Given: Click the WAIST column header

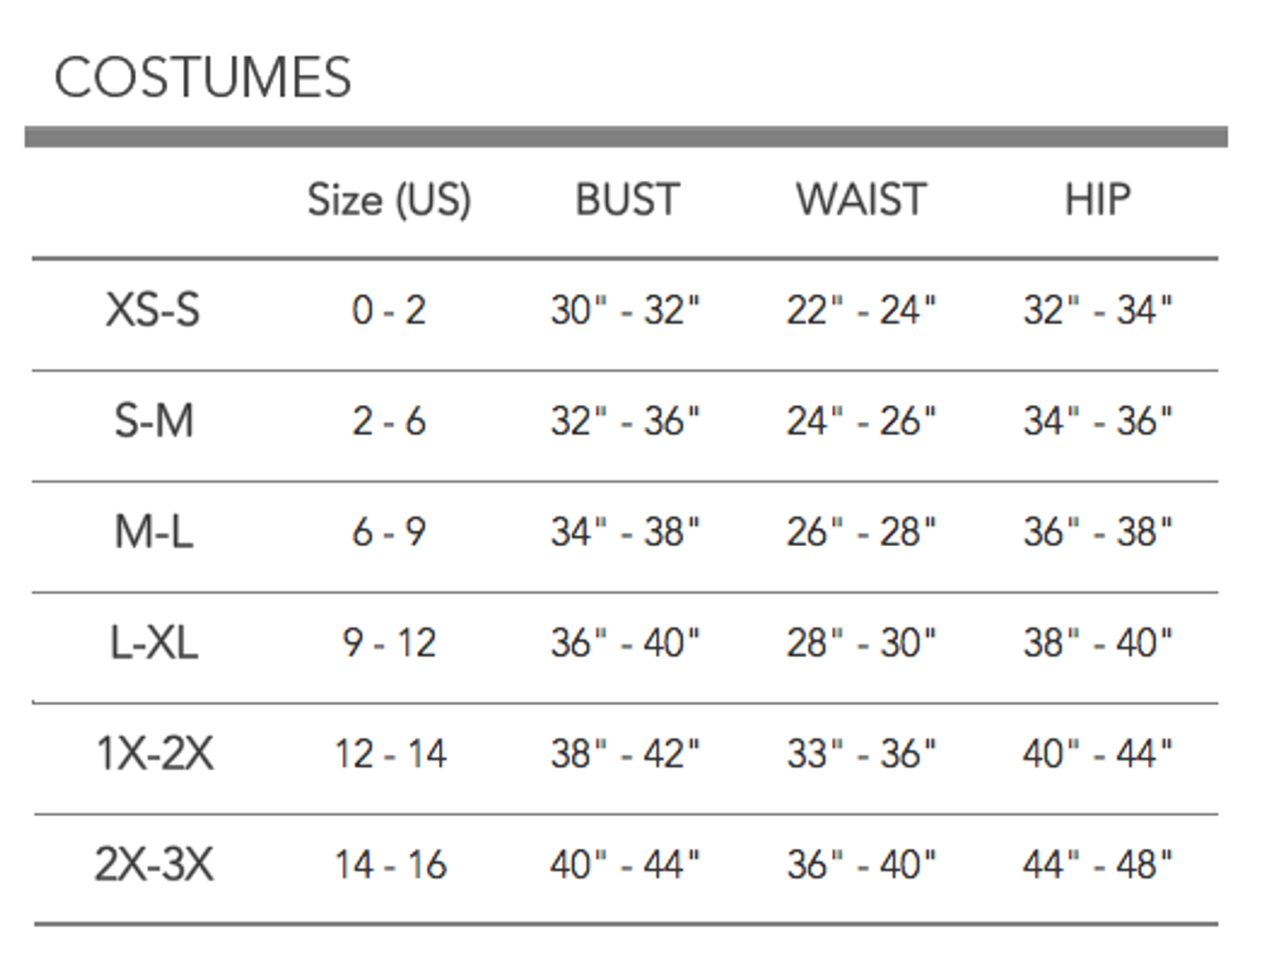Looking at the screenshot, I should 861,200.
